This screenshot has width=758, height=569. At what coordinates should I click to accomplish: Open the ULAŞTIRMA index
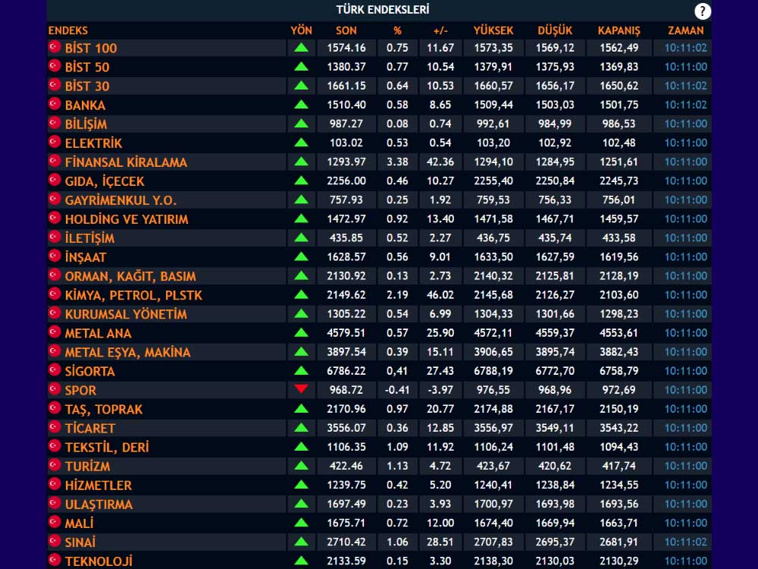pyautogui.click(x=99, y=505)
